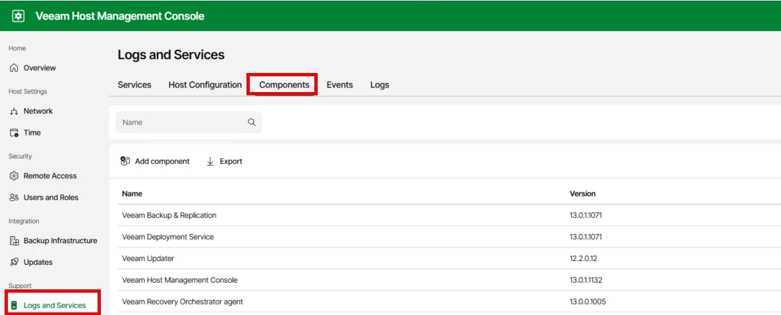Click the Add component button
Image resolution: width=781 pixels, height=315 pixels.
coord(156,161)
